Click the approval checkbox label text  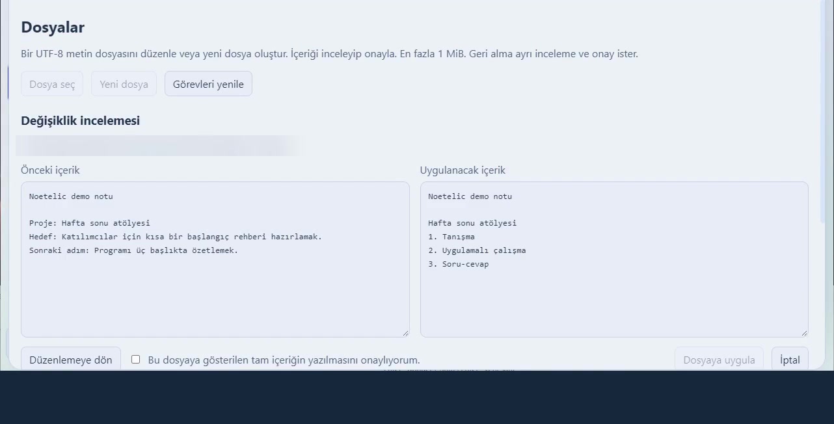point(284,360)
